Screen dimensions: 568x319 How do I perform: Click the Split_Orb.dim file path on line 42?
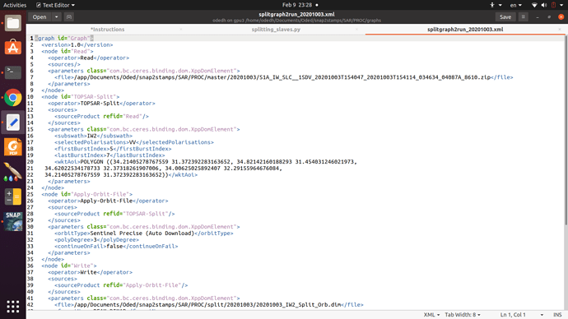[207, 305]
